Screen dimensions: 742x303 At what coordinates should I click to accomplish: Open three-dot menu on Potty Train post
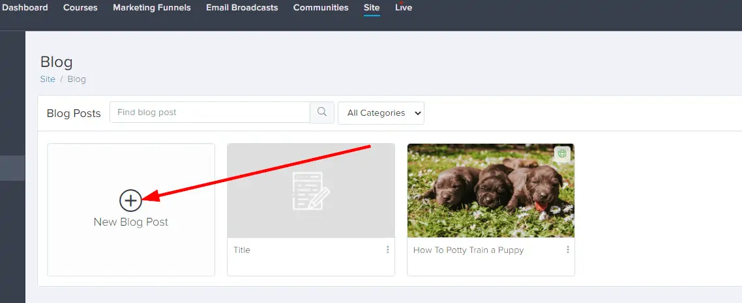[x=567, y=250]
